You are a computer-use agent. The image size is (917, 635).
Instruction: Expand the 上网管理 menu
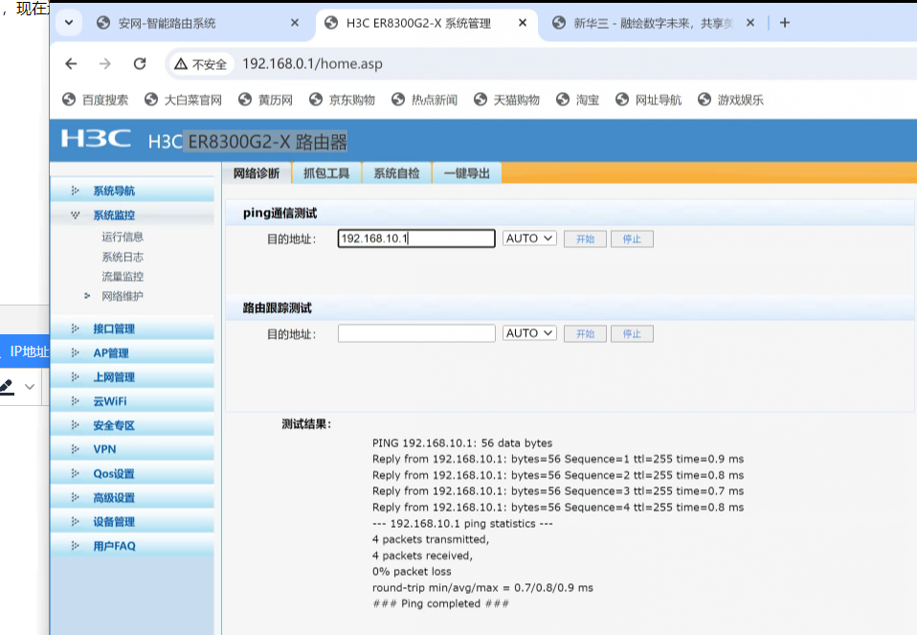(132, 377)
